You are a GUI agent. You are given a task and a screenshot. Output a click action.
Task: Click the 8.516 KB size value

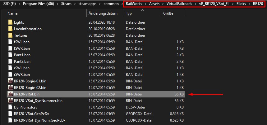[177, 114]
